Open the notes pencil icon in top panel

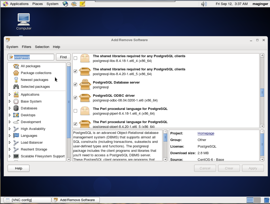pos(82,4)
